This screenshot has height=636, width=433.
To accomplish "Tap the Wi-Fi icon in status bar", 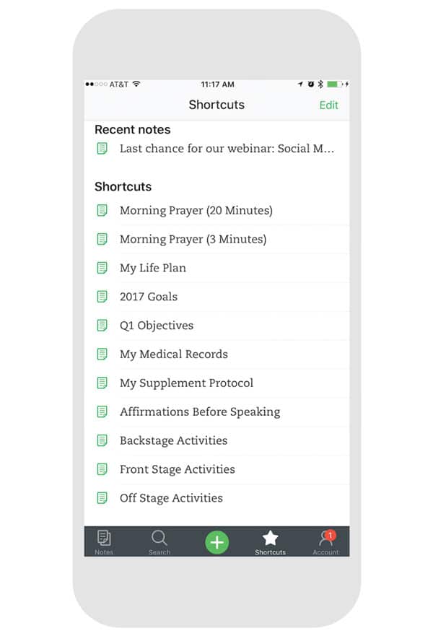I will (136, 84).
